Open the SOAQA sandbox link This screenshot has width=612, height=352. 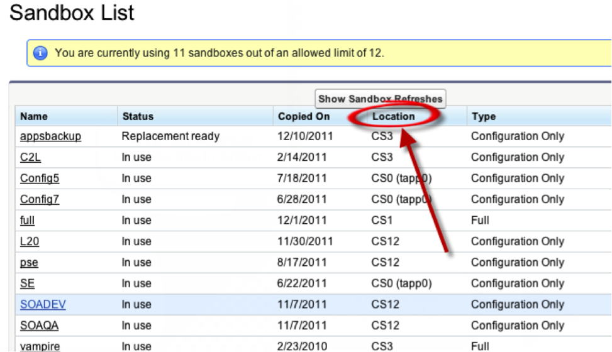[x=40, y=326]
